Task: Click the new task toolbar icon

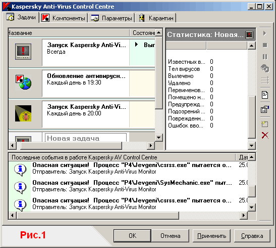Action: (265, 124)
